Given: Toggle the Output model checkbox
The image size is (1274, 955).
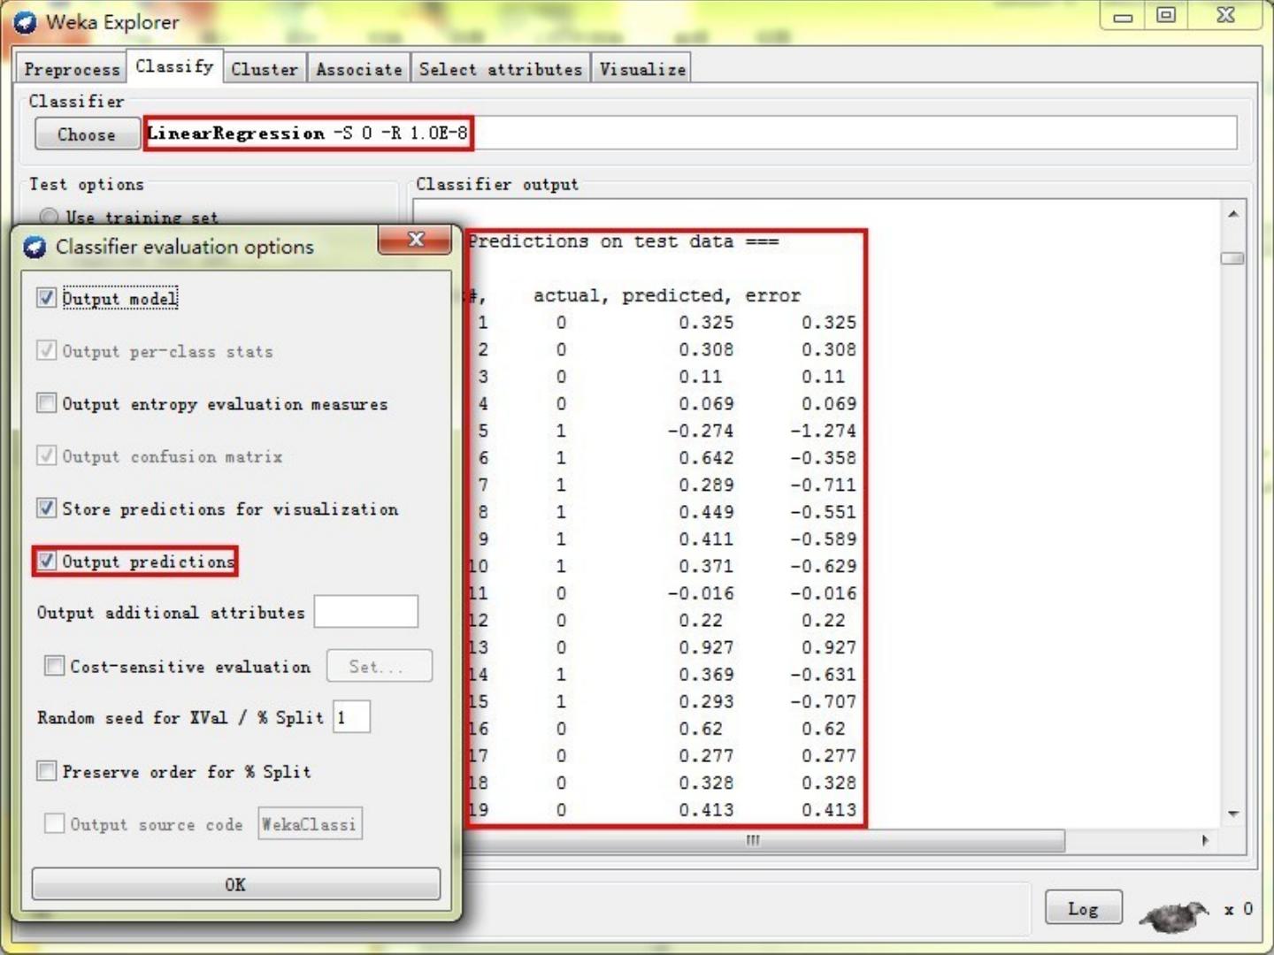Looking at the screenshot, I should click(x=47, y=298).
